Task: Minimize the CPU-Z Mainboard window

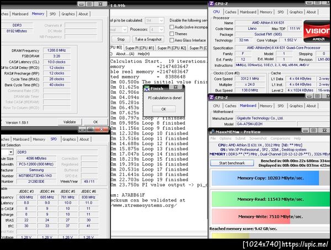Action: pyautogui.click(x=309, y=96)
